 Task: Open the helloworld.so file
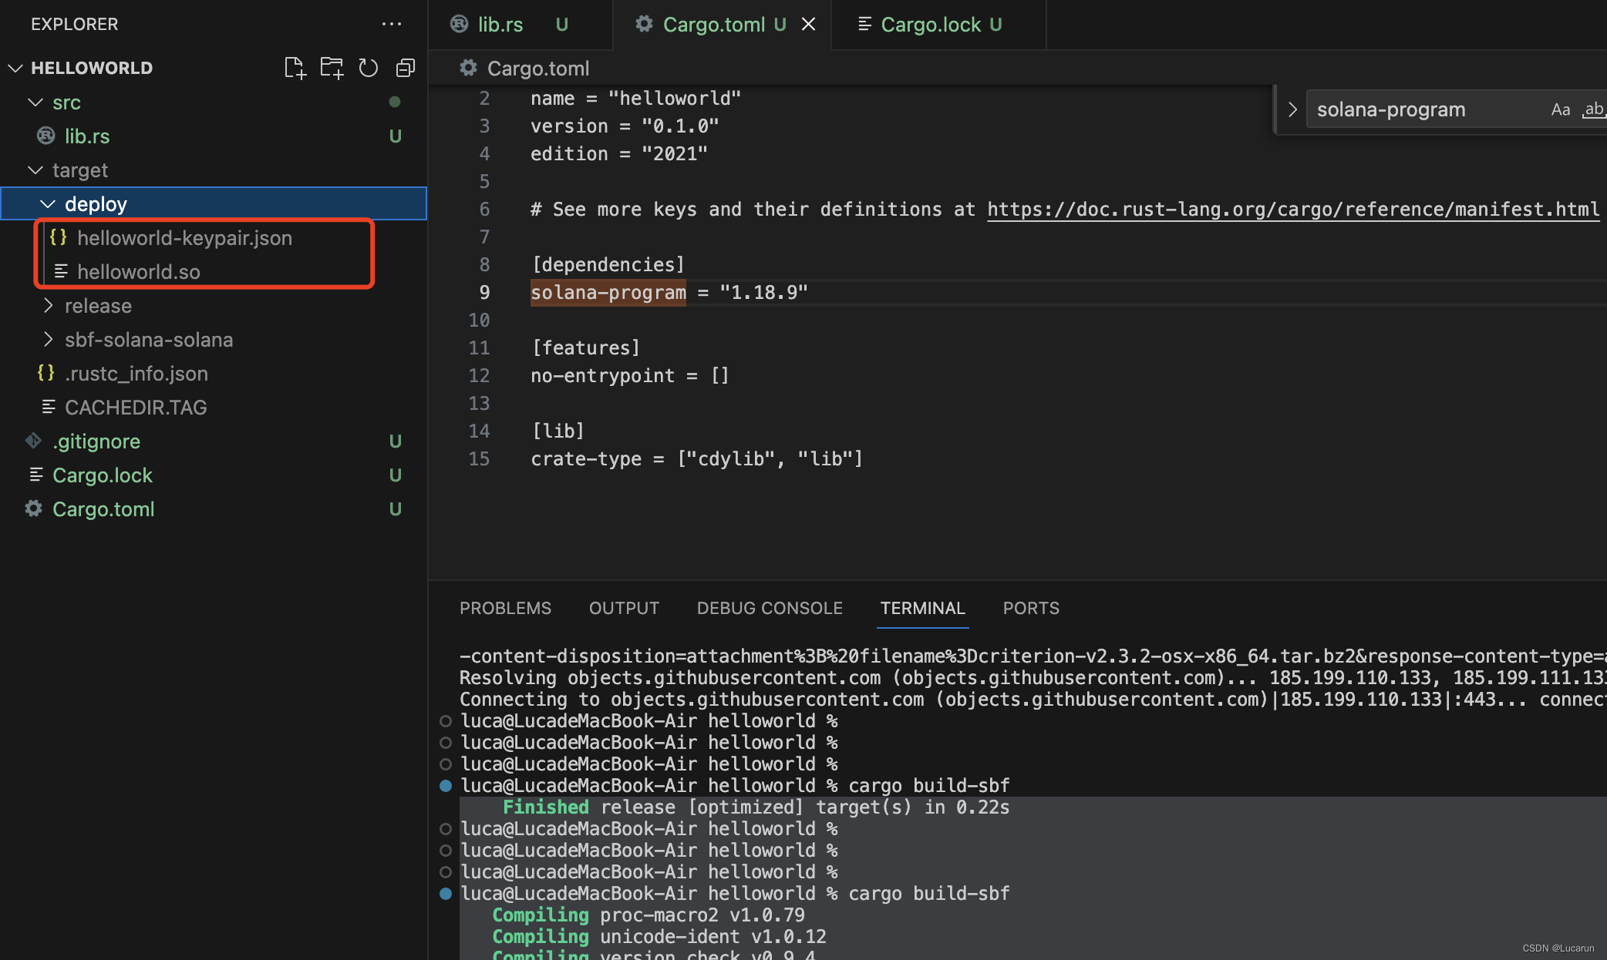(x=138, y=272)
